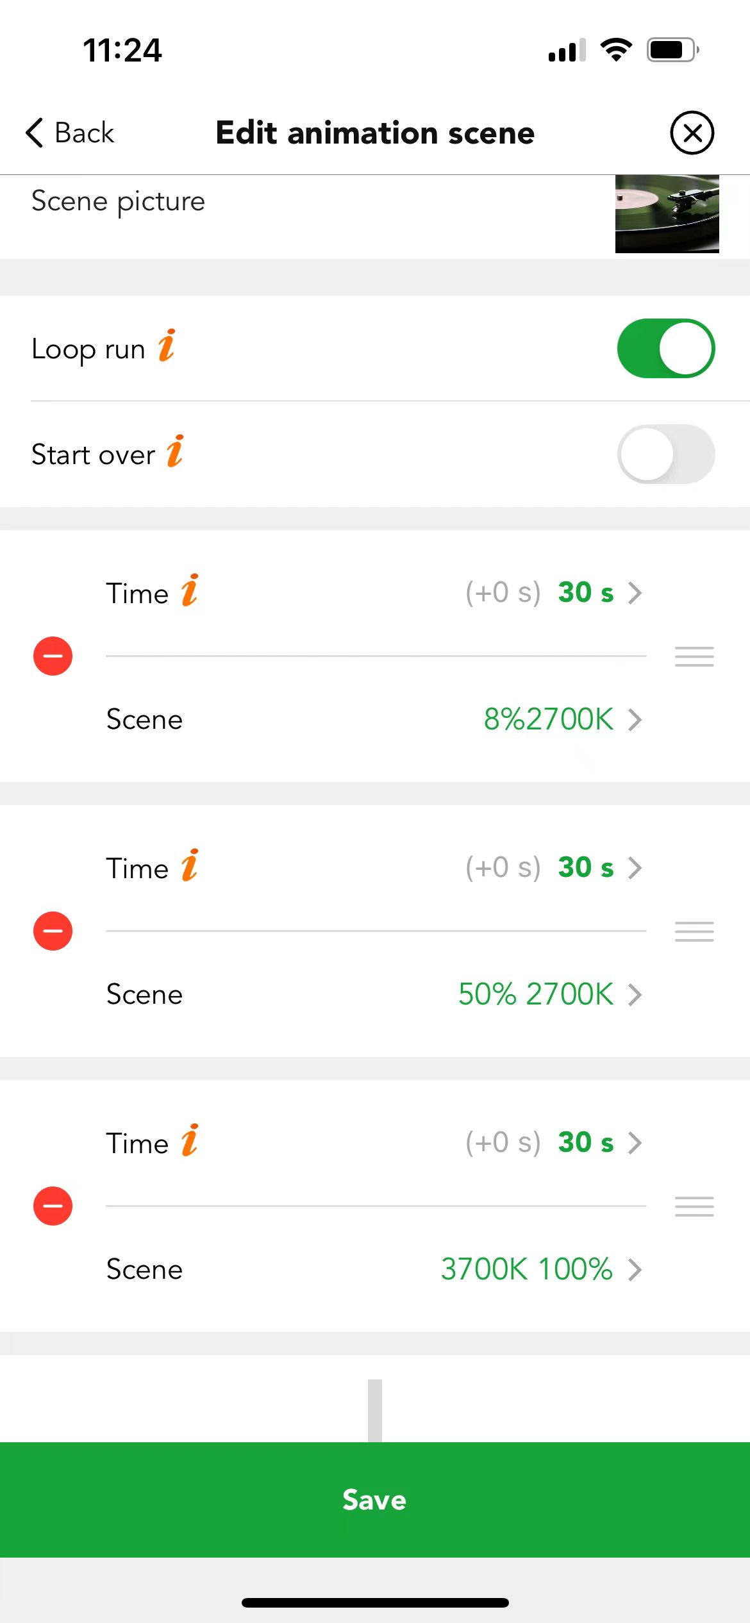Tap the Loop run info icon

point(167,347)
